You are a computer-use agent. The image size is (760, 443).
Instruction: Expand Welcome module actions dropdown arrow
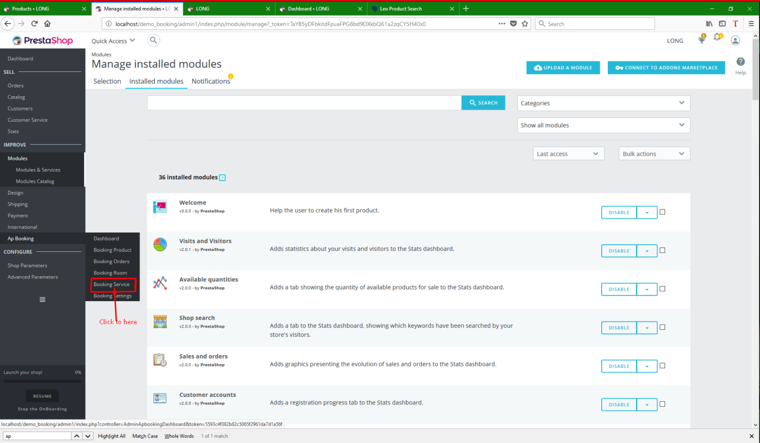(647, 212)
